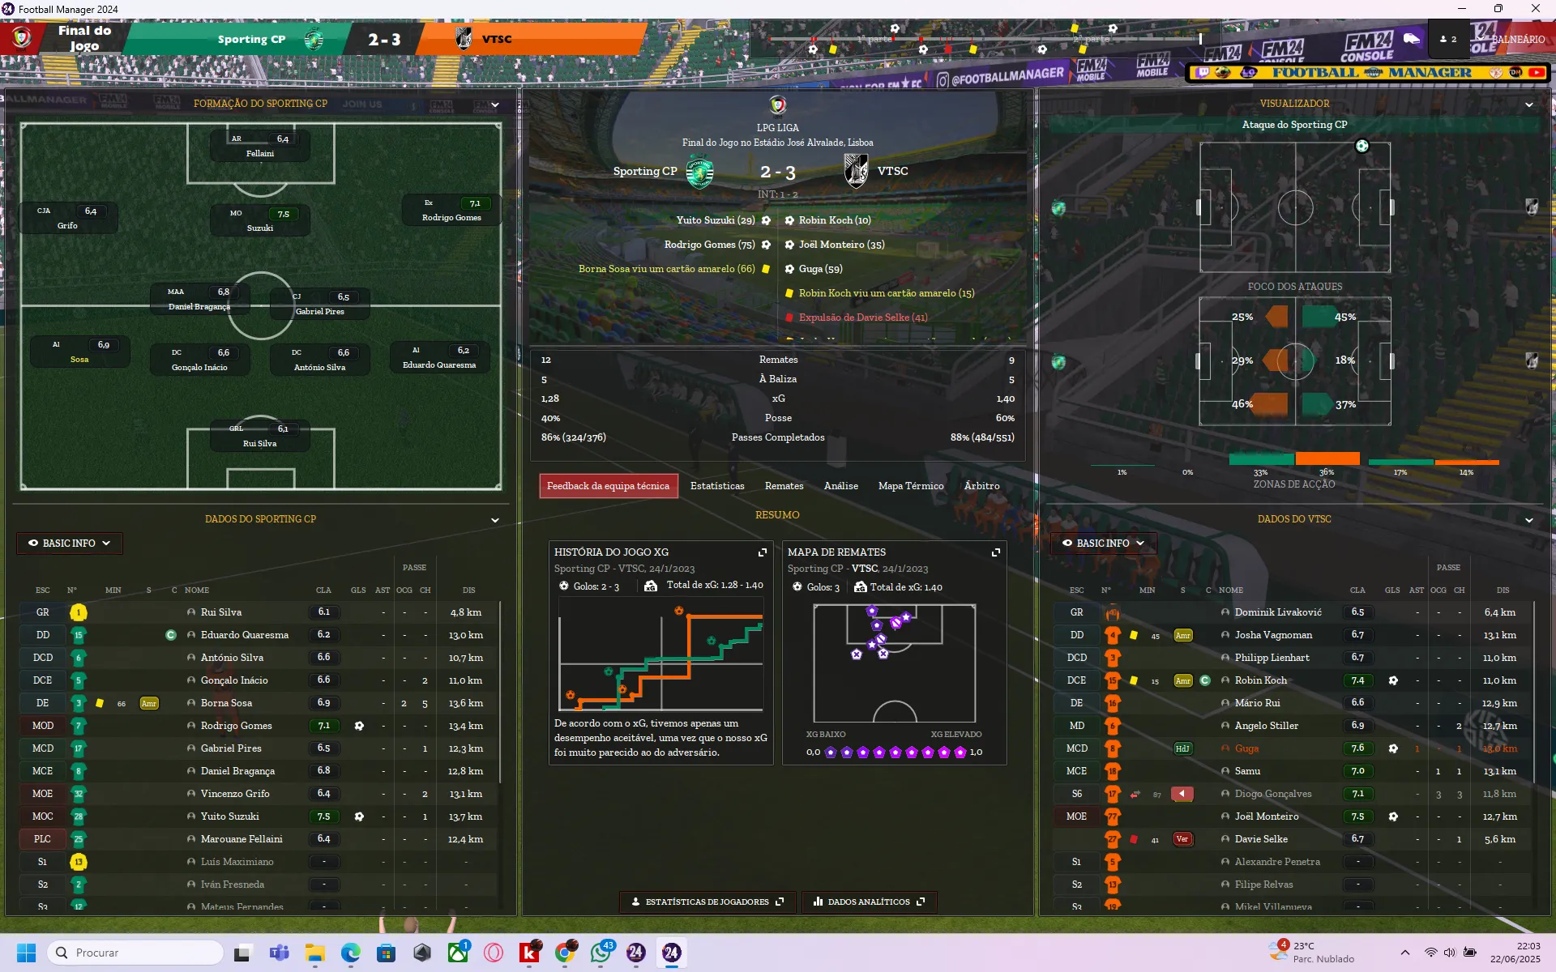The height and width of the screenshot is (972, 1556).
Task: Open Xbox app from taskbar
Action: click(x=458, y=953)
